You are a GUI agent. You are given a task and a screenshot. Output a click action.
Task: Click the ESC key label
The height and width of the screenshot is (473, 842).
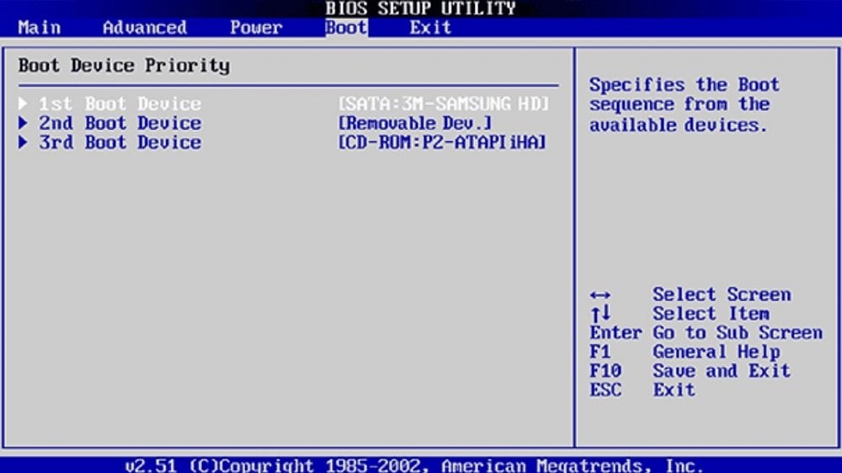pos(605,390)
